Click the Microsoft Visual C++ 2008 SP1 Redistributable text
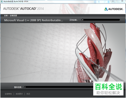The width and height of the screenshot is (126, 98). point(34,20)
